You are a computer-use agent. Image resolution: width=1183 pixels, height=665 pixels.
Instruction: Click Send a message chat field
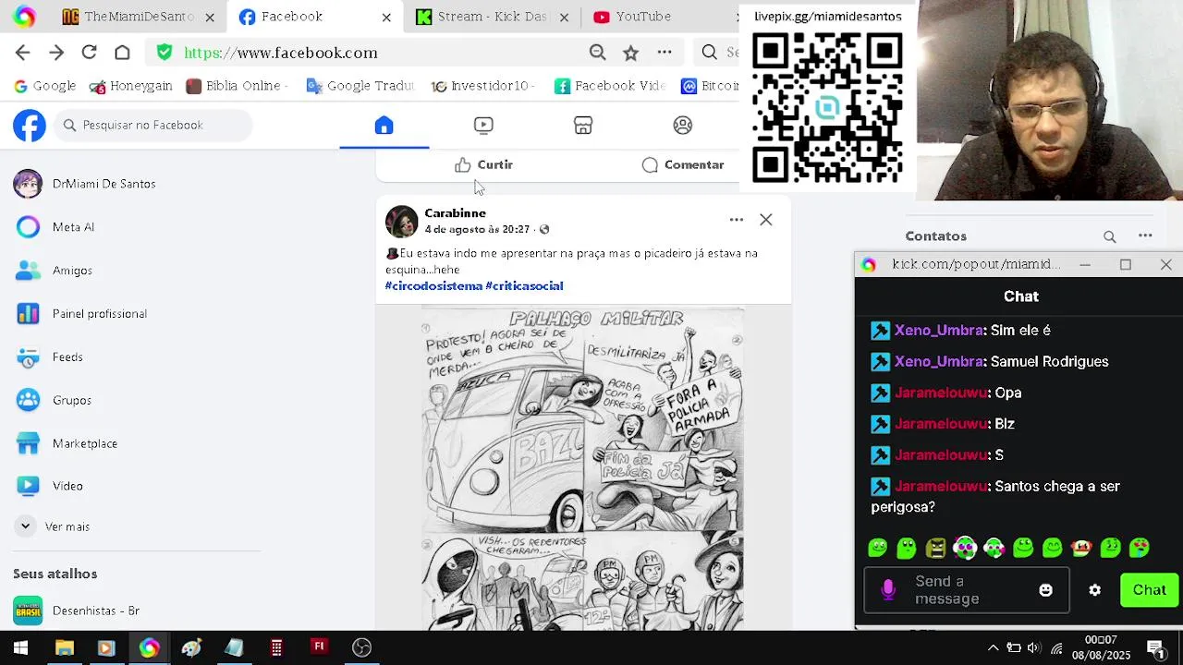tap(966, 590)
